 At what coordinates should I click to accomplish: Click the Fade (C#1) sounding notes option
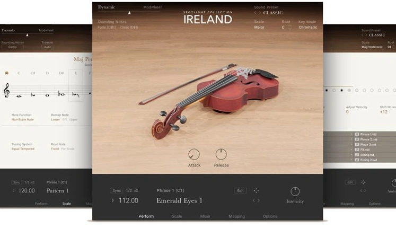coord(107,27)
